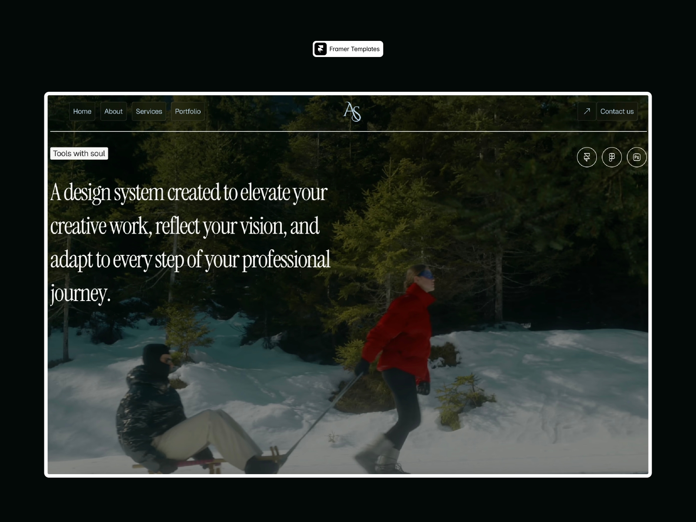Open the circled Framer icon above the forest
696x522 pixels.
pos(586,157)
